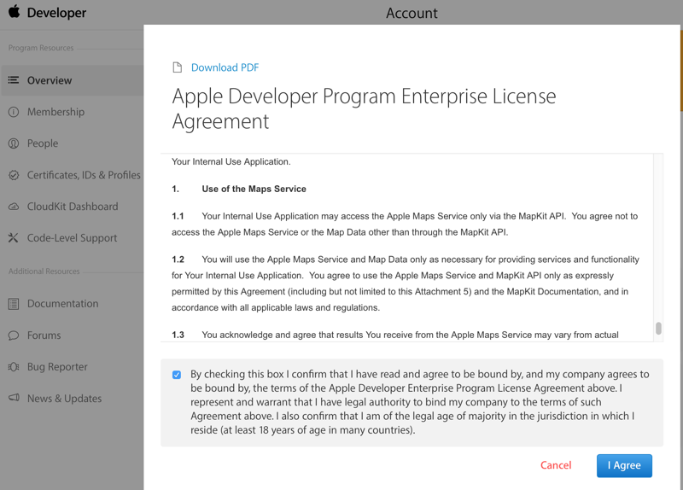The image size is (683, 490).
Task: Click the PDF document icon
Action: click(178, 67)
